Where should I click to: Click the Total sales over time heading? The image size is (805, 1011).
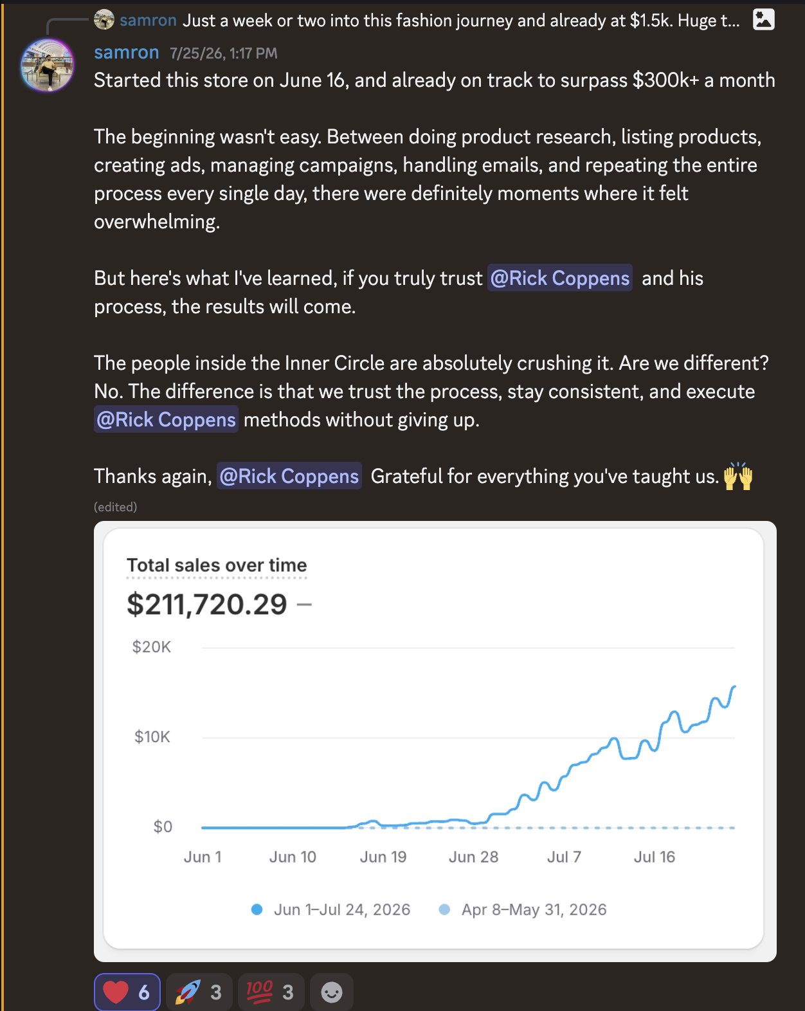(x=217, y=565)
